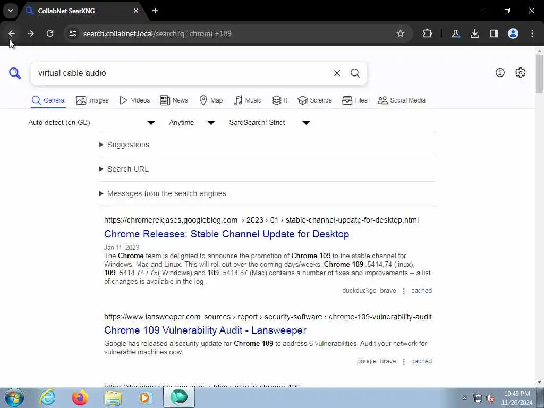Open the SafeSearch Strict dropdown
The image size is (544, 408).
coord(269,123)
